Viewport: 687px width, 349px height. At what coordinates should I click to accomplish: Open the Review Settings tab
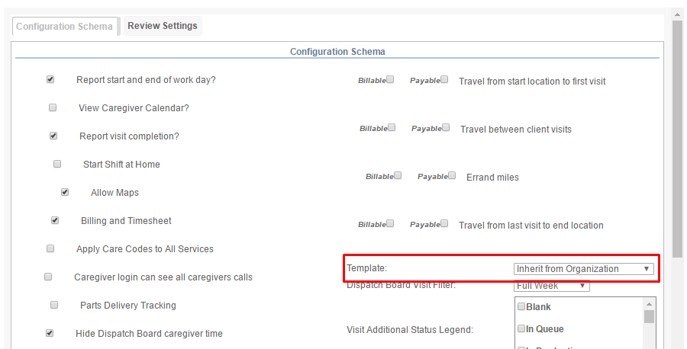point(163,26)
